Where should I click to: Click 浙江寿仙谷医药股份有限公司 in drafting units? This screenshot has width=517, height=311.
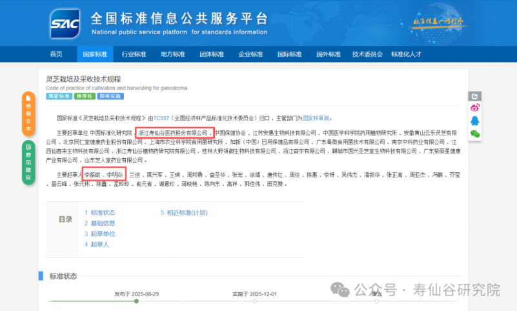click(173, 133)
